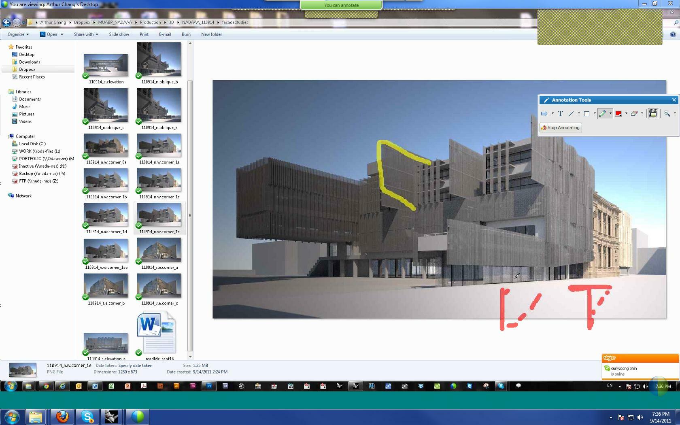
Task: Open the Share with menu
Action: coord(86,34)
